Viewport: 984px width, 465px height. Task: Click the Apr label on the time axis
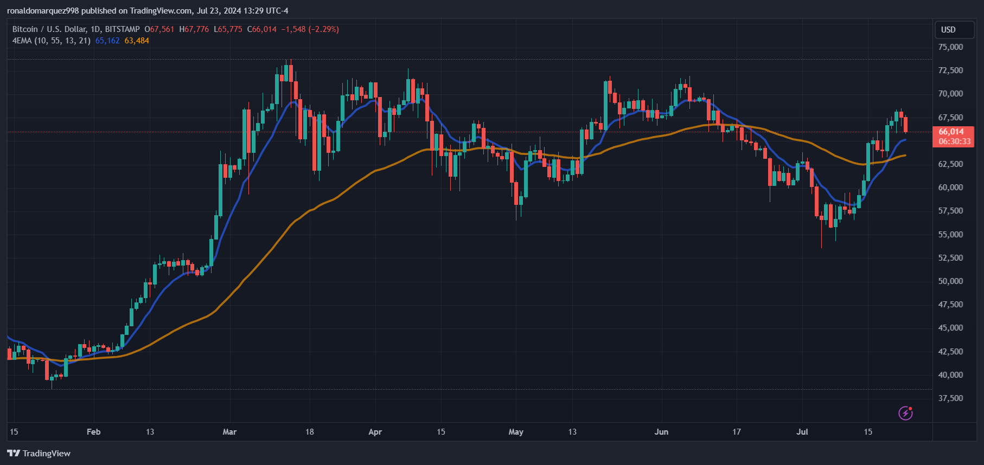point(375,432)
